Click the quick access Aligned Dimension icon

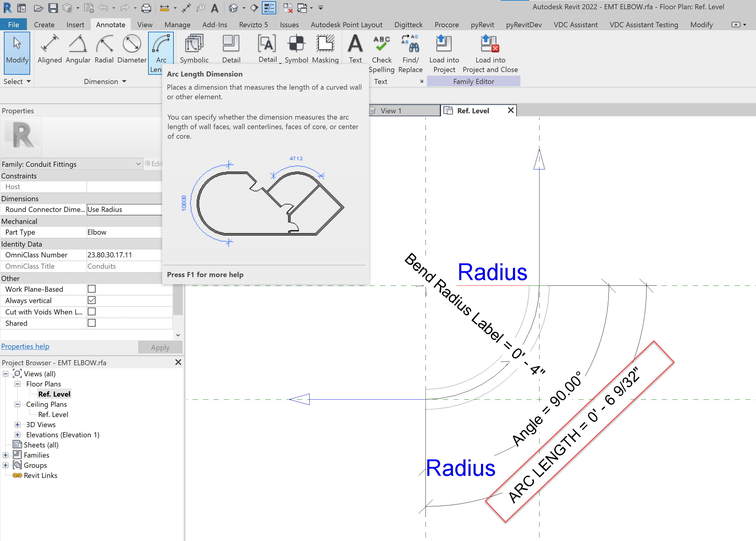click(x=186, y=8)
